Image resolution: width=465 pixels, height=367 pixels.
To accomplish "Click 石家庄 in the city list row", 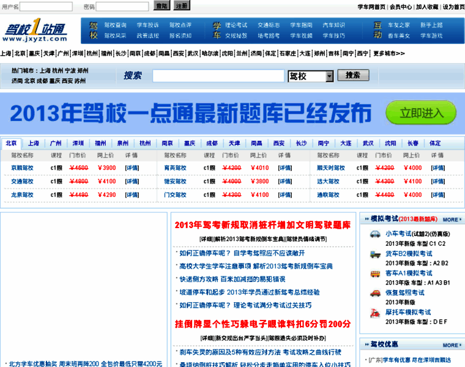I will [288, 54].
